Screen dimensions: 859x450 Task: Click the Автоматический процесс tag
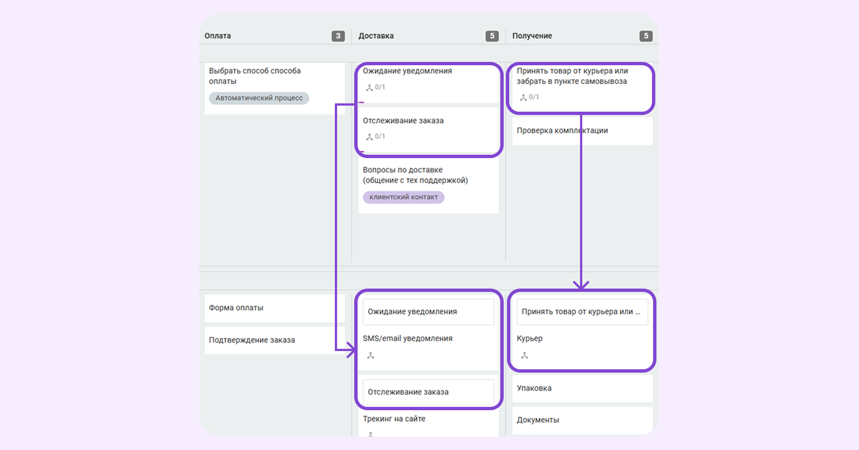tap(259, 98)
